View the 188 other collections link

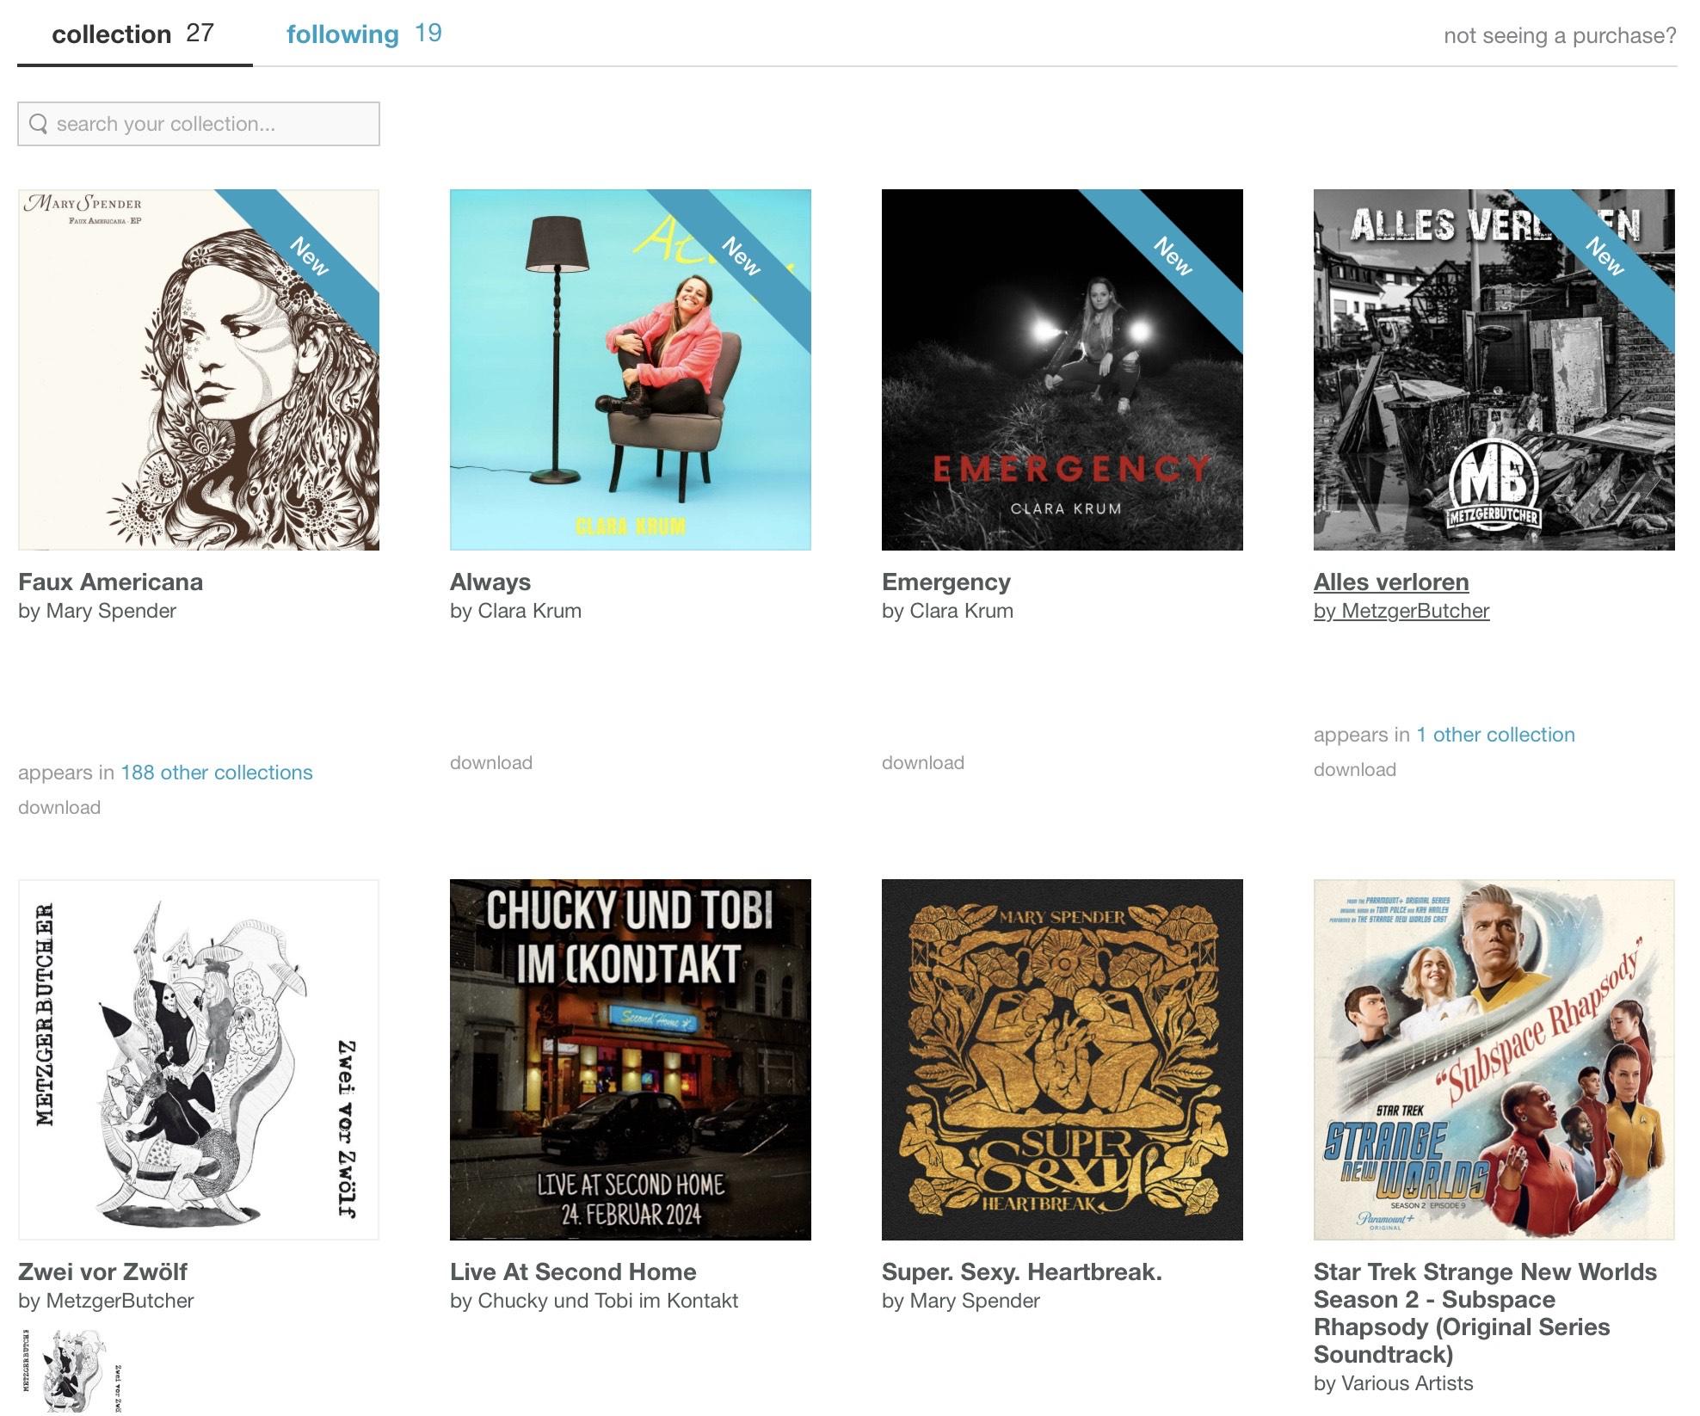click(x=217, y=773)
